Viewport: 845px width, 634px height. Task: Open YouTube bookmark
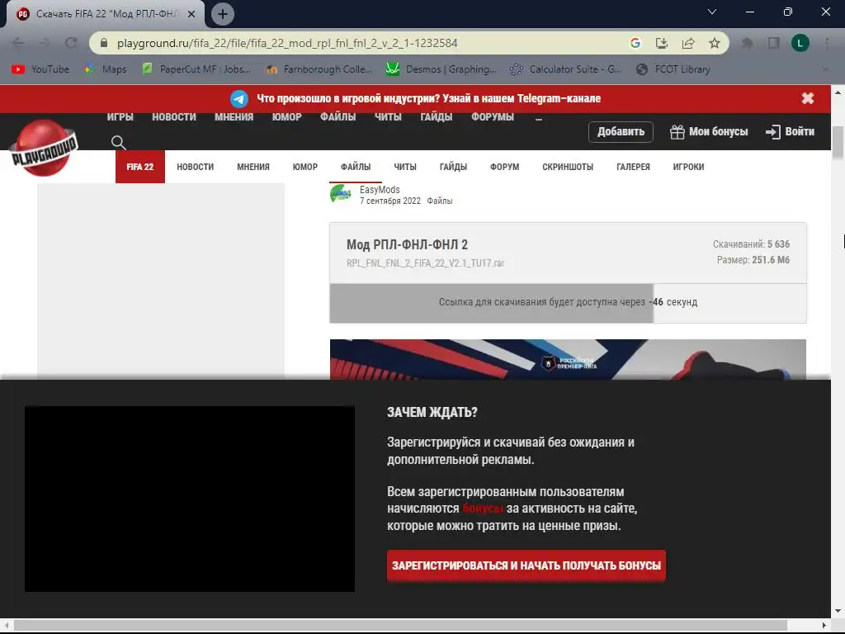(x=40, y=69)
